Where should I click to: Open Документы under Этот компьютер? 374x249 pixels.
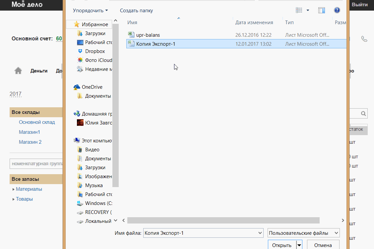pos(94,159)
